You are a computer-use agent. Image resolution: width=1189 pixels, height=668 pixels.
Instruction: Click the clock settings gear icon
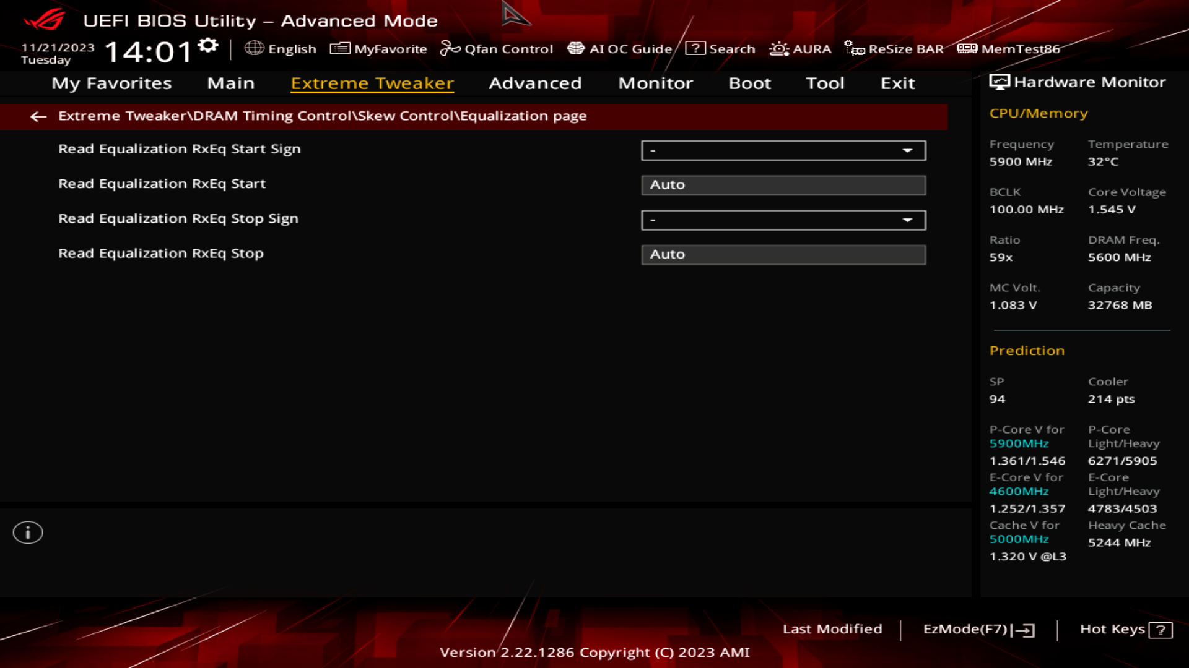pos(208,45)
